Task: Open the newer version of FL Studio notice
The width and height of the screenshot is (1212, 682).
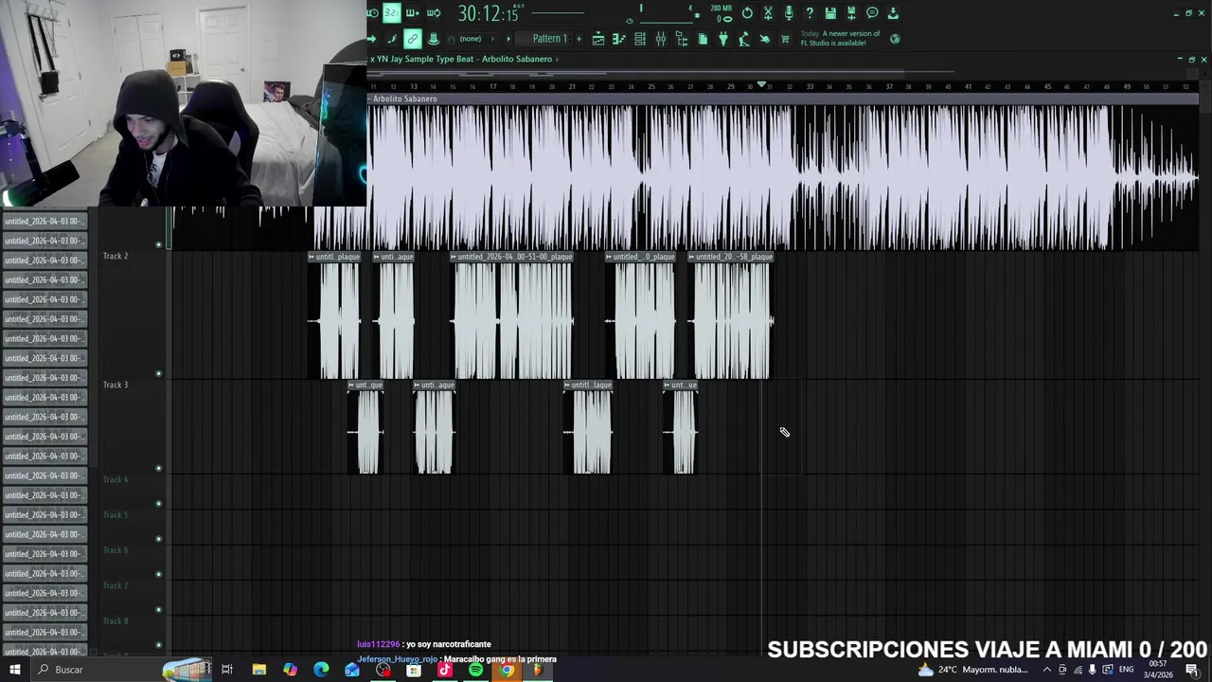Action: coord(841,38)
